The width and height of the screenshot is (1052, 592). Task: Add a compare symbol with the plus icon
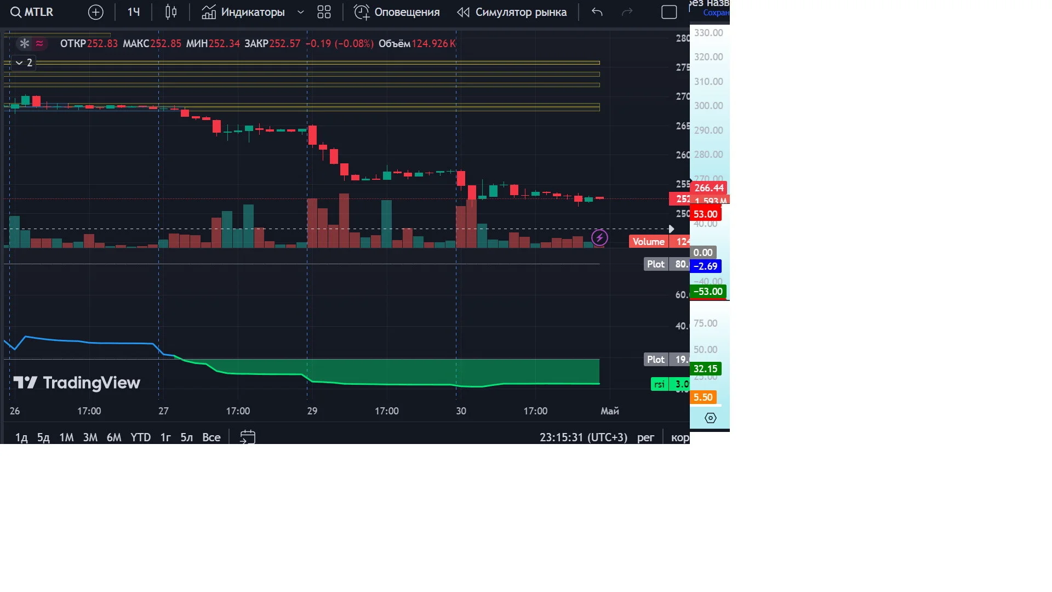point(95,12)
